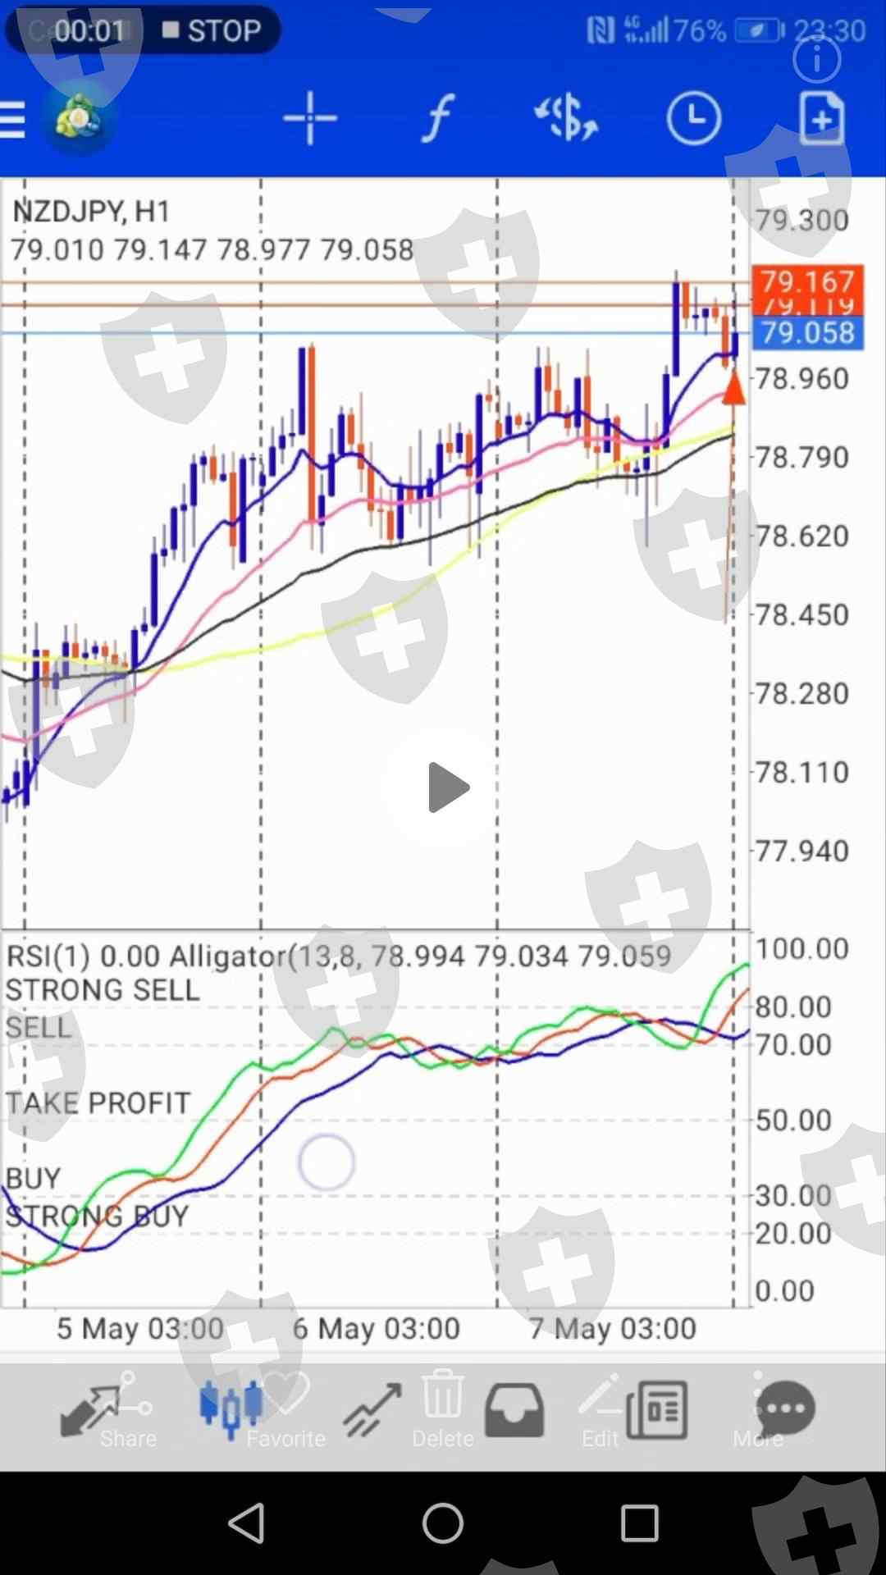Viewport: 886px width, 1575px height.
Task: Play the video with center play button
Action: [448, 787]
